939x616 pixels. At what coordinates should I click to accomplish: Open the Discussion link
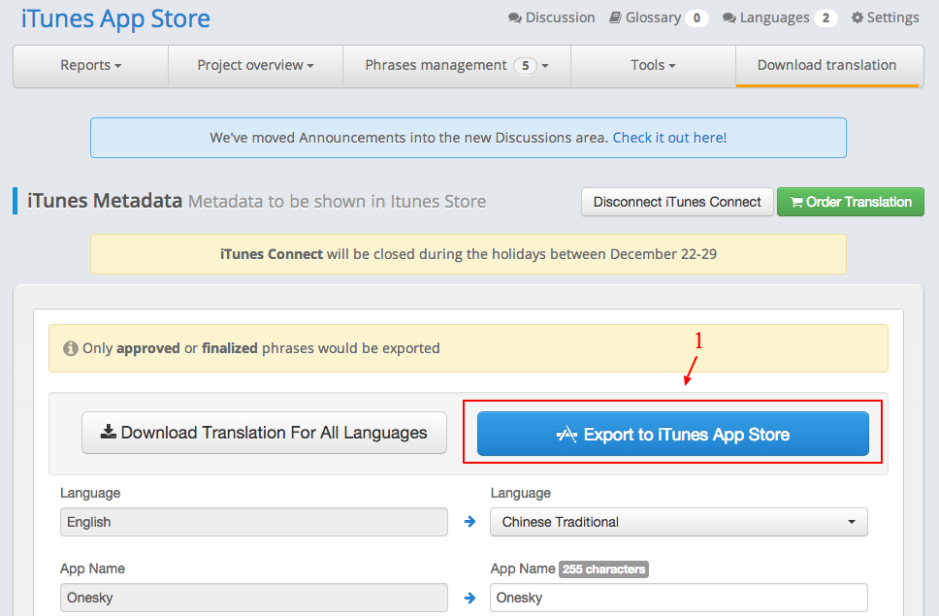tap(552, 17)
